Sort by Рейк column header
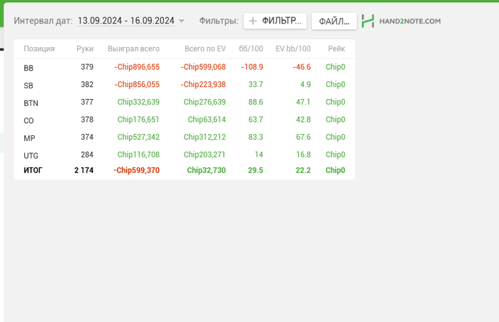Viewport: 499px width, 322px height. pos(336,48)
